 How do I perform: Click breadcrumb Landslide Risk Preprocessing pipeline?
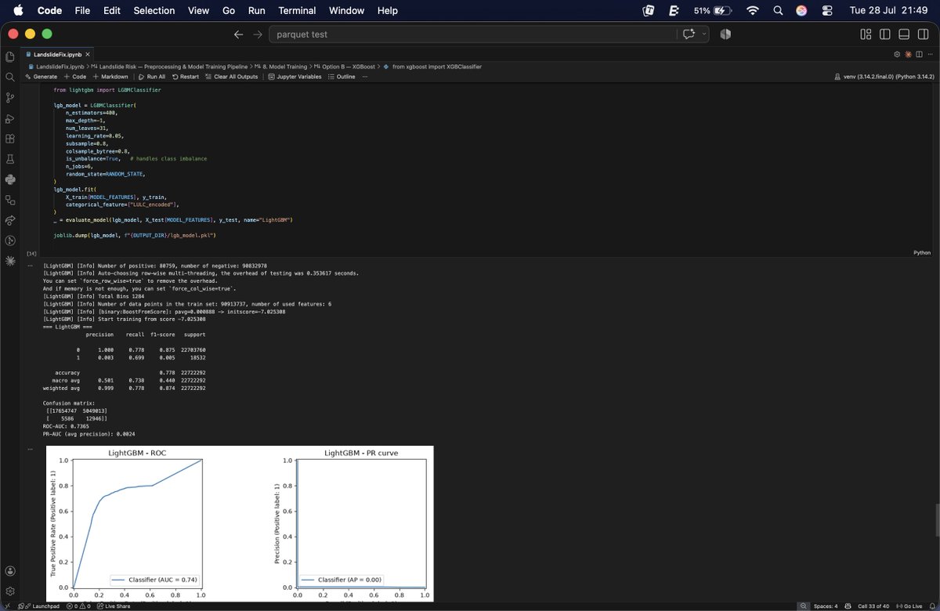pyautogui.click(x=174, y=67)
